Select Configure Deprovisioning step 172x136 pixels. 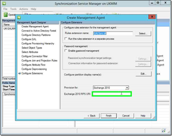click(34, 69)
